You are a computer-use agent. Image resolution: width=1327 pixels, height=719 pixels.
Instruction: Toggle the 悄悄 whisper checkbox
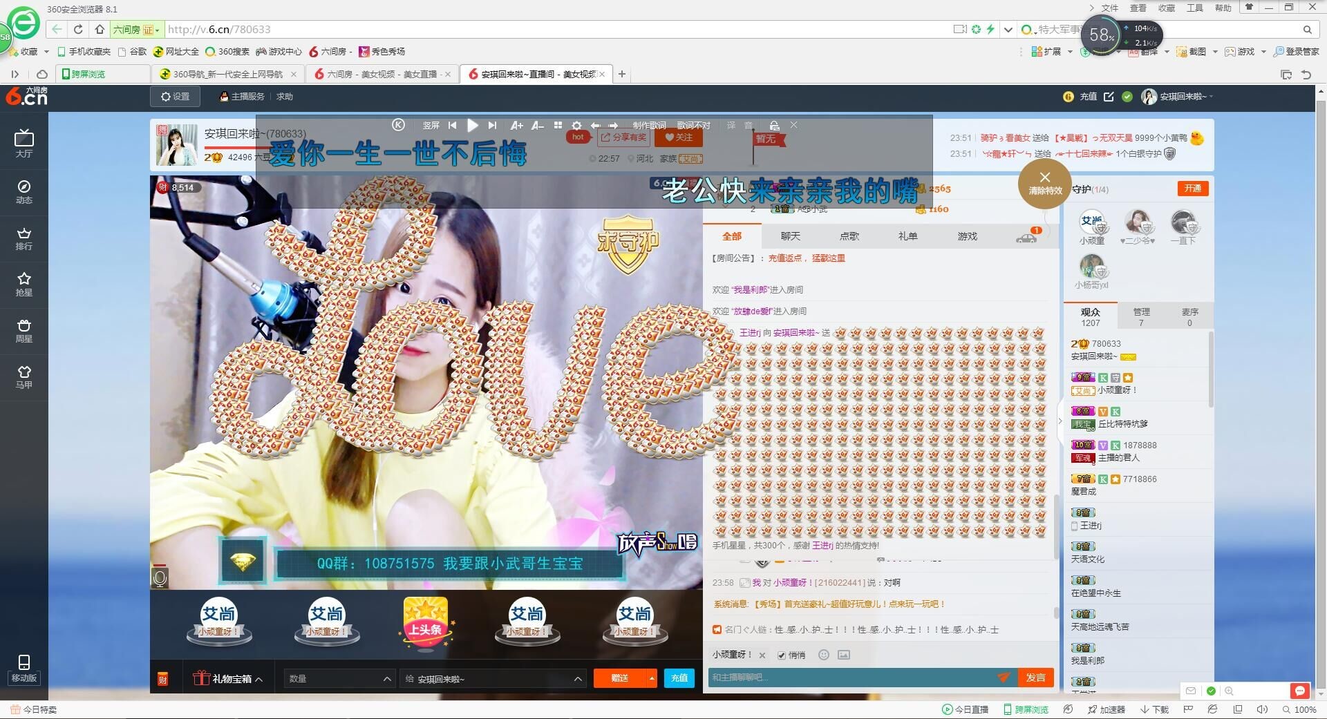[782, 655]
